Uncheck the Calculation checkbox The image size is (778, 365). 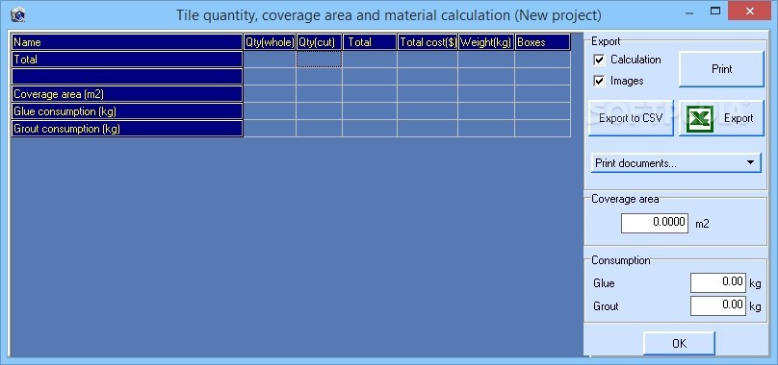click(x=599, y=60)
